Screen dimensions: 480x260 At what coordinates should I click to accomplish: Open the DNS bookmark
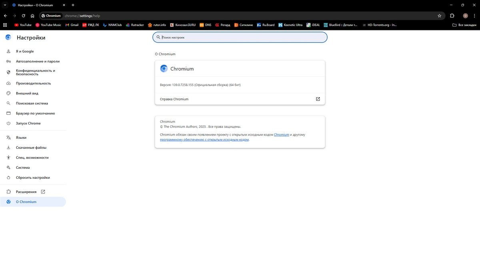click(x=206, y=25)
